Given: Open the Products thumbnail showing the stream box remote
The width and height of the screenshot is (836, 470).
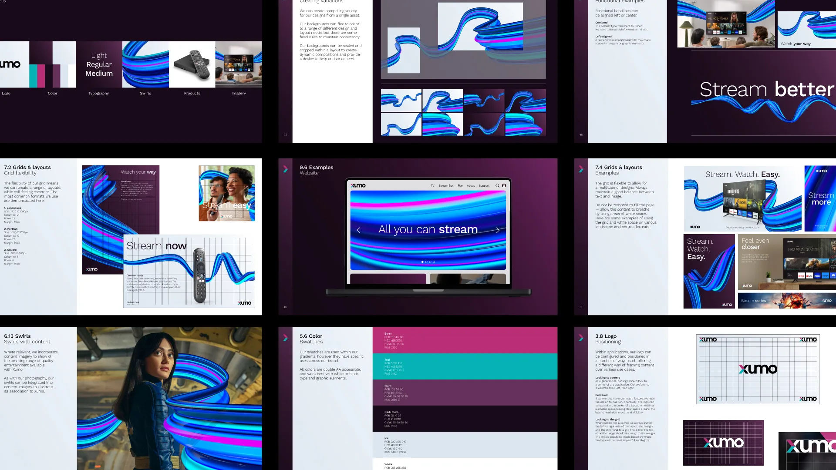Looking at the screenshot, I should pos(192,64).
